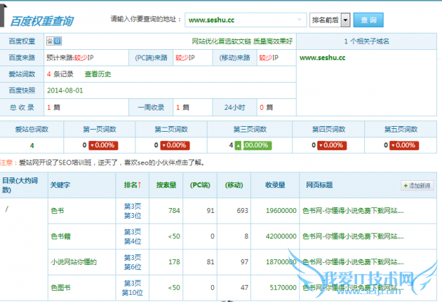Open the 查看历史 history link
This screenshot has width=442, height=302.
point(98,73)
